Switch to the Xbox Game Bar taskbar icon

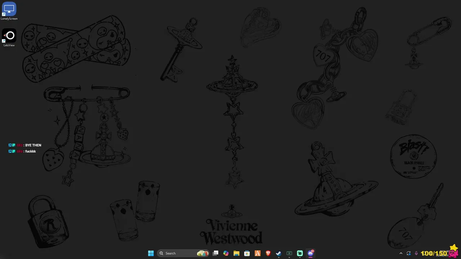point(289,253)
